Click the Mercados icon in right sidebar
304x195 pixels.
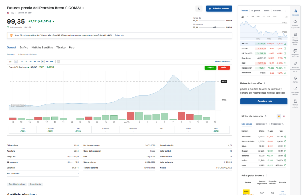coord(295,11)
